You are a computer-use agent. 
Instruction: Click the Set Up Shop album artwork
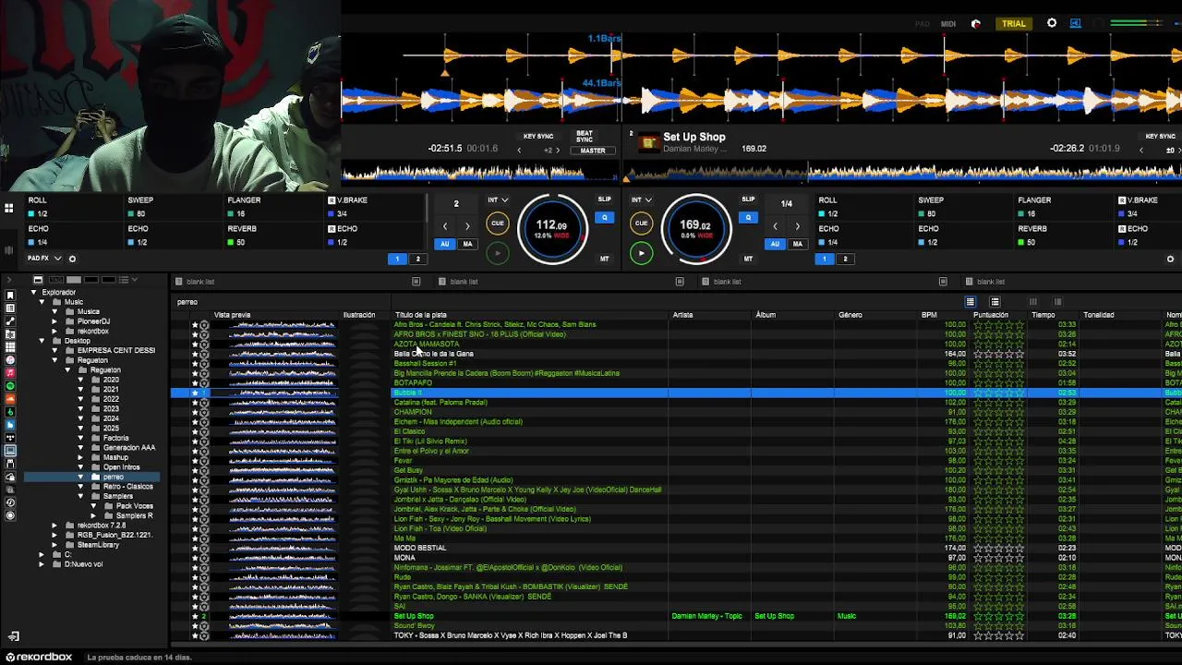649,142
